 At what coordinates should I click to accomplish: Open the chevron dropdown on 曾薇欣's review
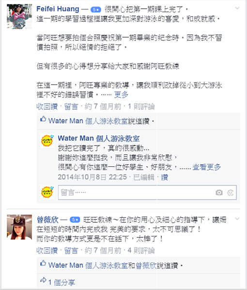coord(237,219)
